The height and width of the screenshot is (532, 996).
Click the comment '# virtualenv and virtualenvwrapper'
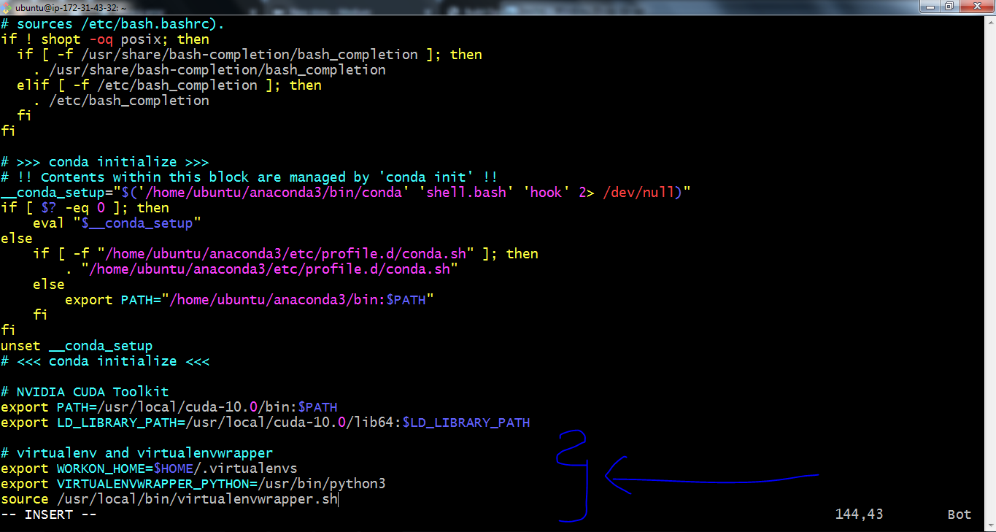pyautogui.click(x=137, y=453)
